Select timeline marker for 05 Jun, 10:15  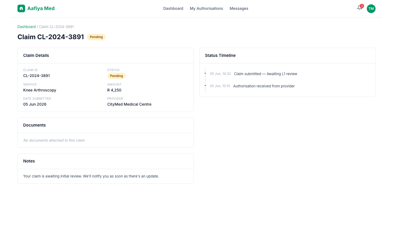pos(205,85)
